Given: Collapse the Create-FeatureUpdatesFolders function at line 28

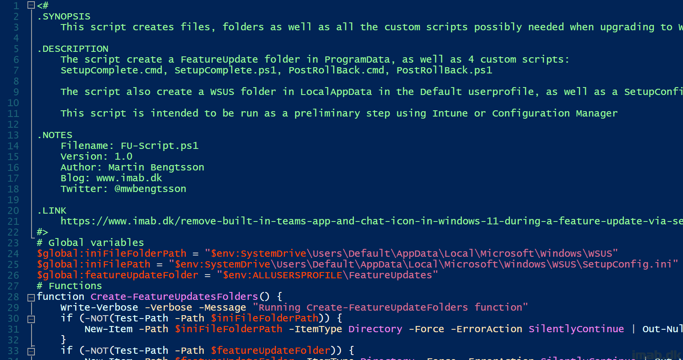Looking at the screenshot, I should pos(31,297).
